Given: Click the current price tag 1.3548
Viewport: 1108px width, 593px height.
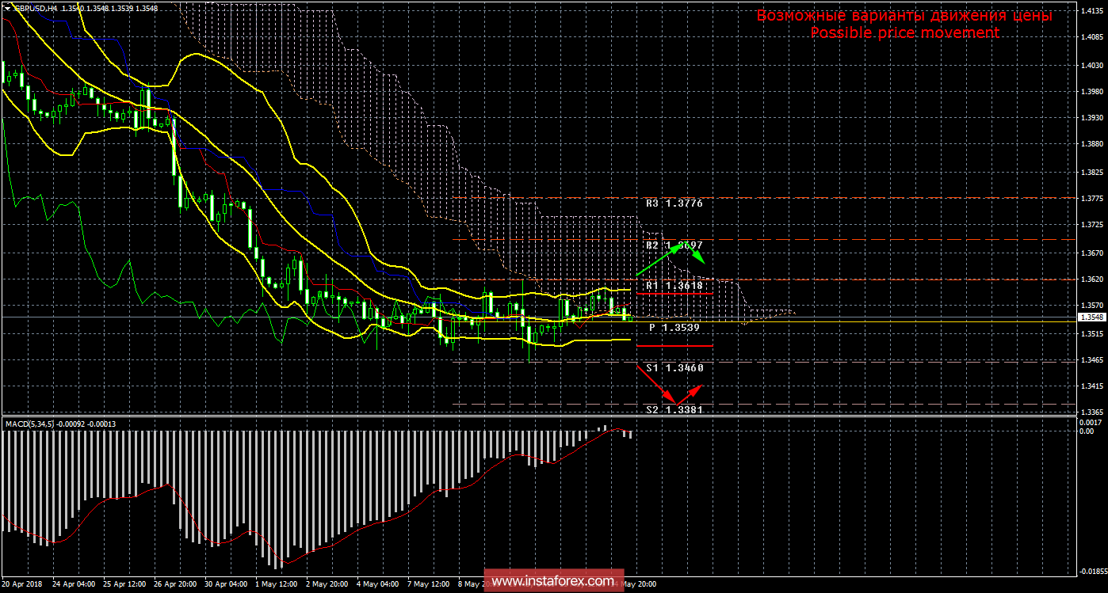Looking at the screenshot, I should point(1091,317).
